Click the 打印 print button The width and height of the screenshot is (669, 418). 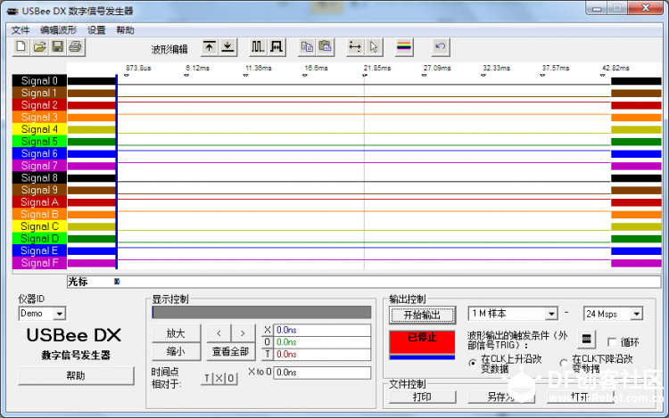click(x=422, y=398)
